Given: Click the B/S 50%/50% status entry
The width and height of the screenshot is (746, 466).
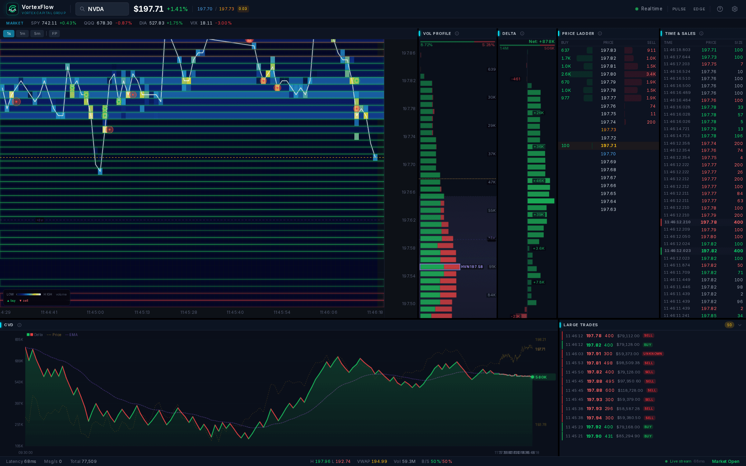Looking at the screenshot, I should click(x=437, y=462).
